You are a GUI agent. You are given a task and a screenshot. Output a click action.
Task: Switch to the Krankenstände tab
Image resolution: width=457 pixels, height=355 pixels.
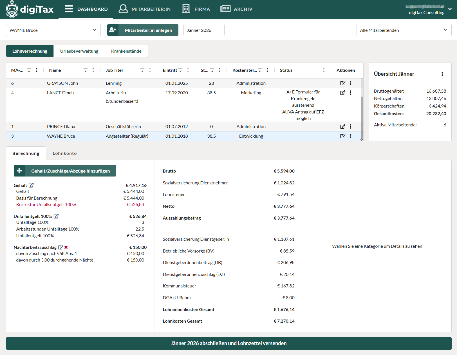click(126, 51)
